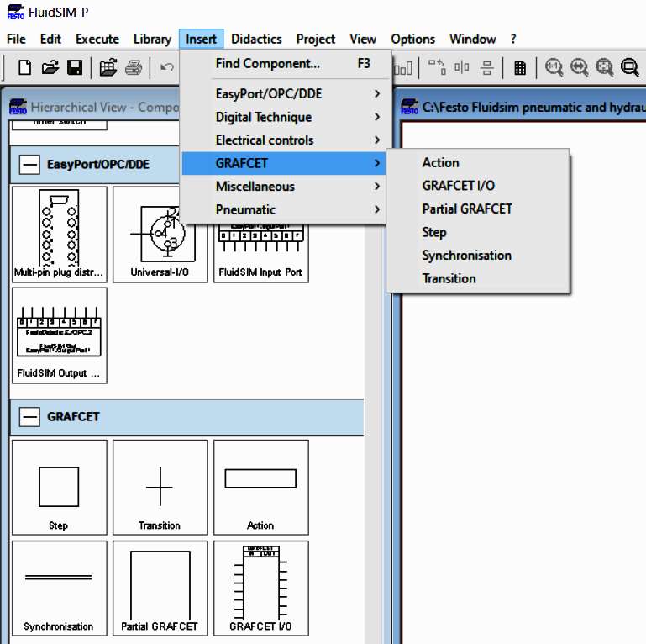The width and height of the screenshot is (646, 644).
Task: Click the Align center toolbar icon
Action: coord(487,67)
